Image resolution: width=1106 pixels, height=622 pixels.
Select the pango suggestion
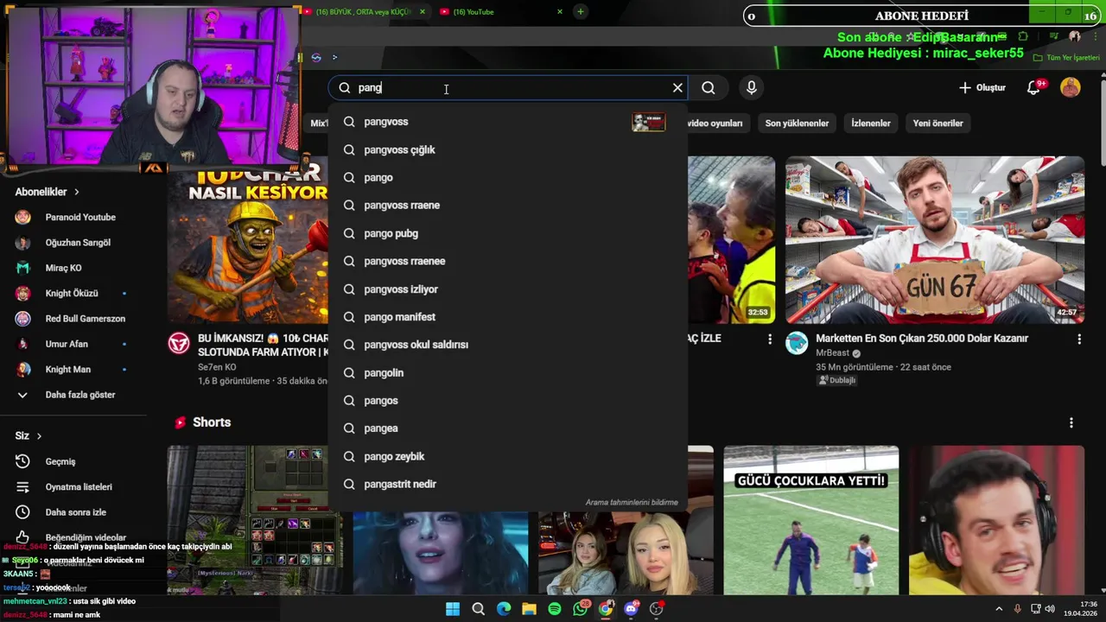pos(507,177)
